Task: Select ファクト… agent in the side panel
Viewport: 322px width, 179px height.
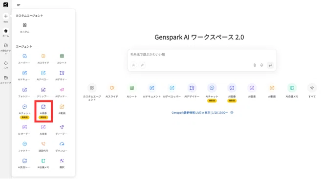Action: pos(24,147)
